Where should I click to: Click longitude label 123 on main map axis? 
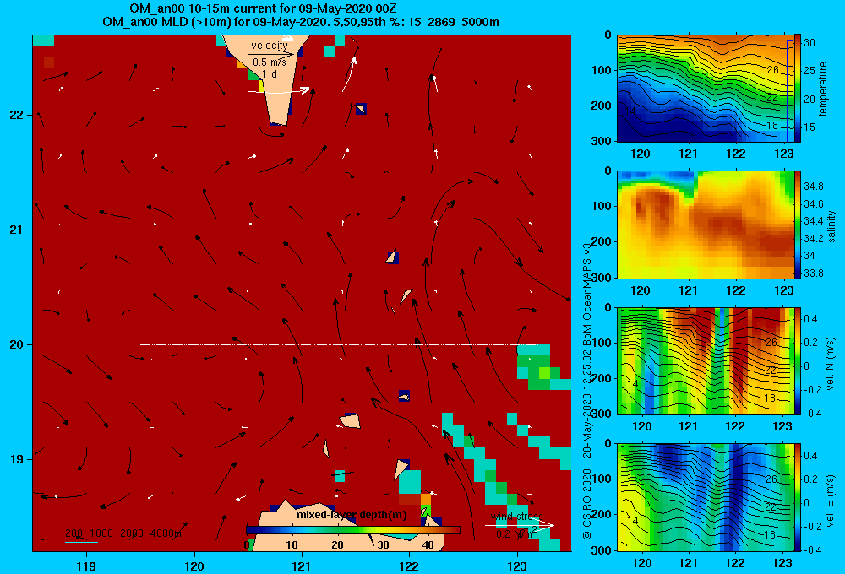tap(517, 566)
